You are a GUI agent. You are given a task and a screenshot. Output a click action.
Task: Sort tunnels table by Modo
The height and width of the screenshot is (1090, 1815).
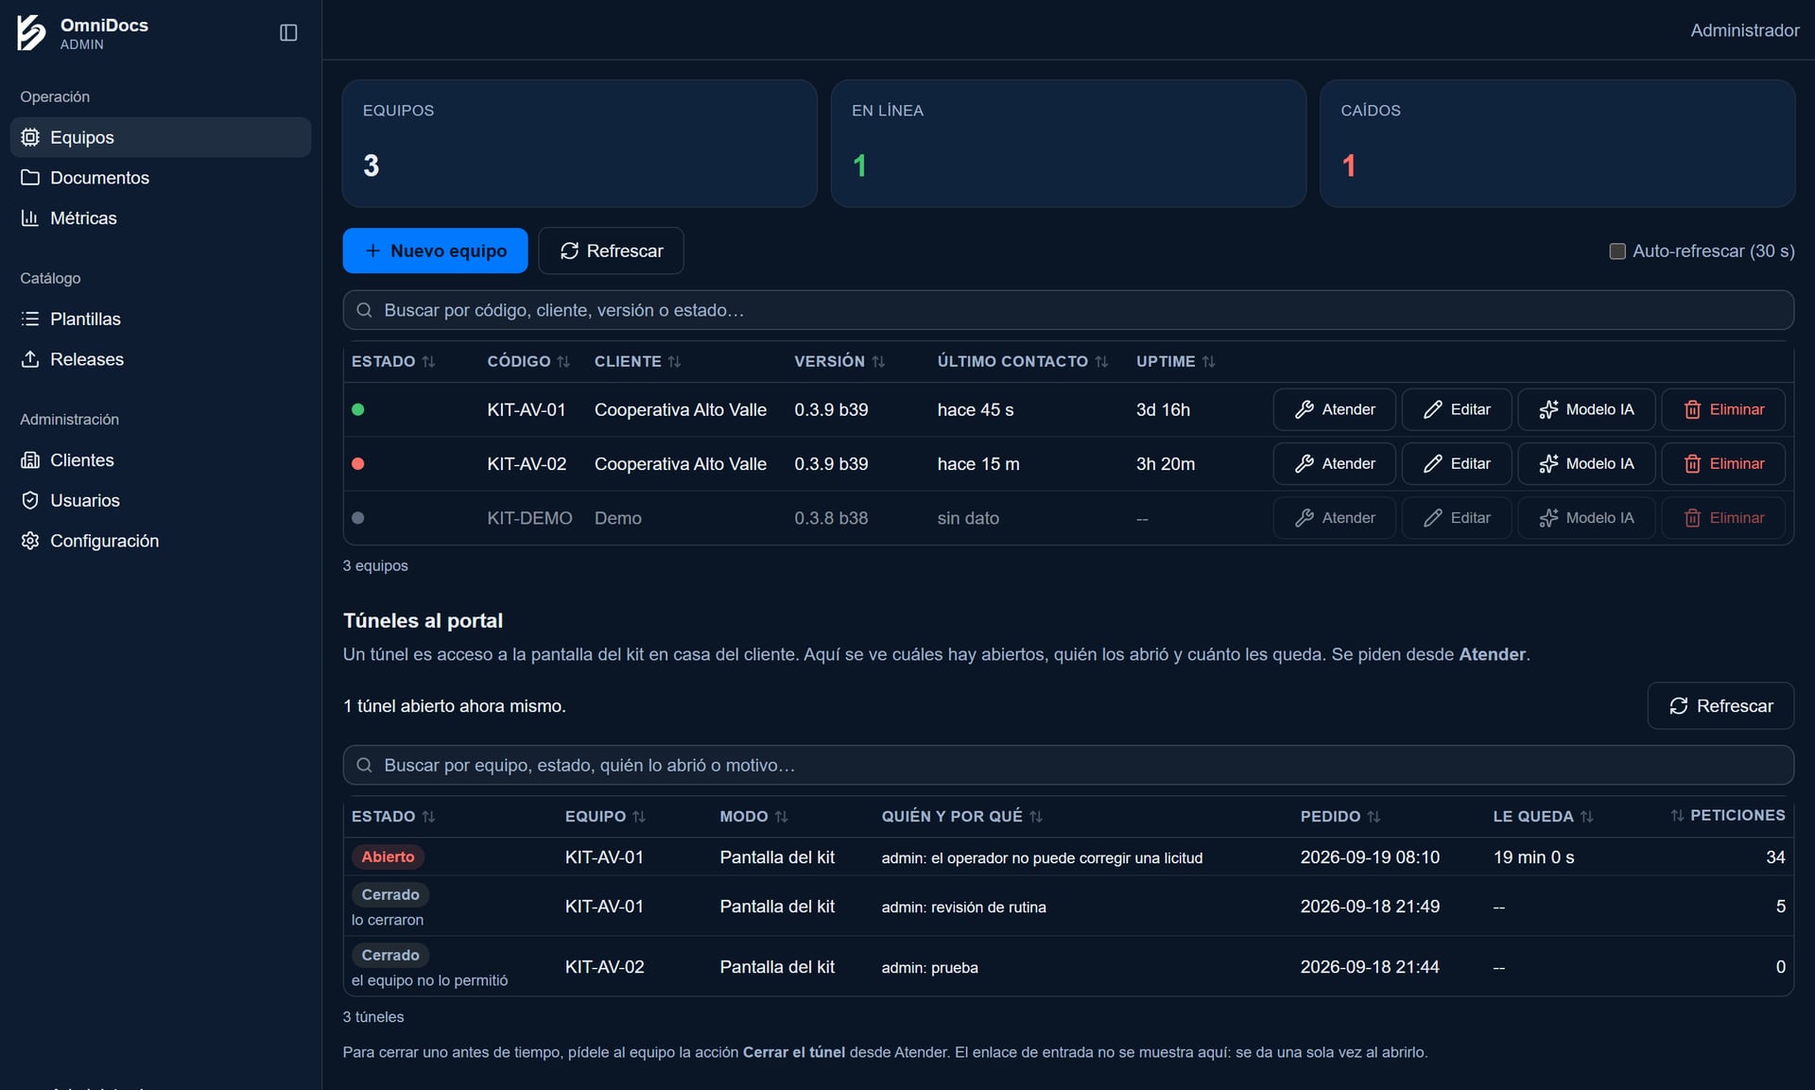tap(753, 816)
